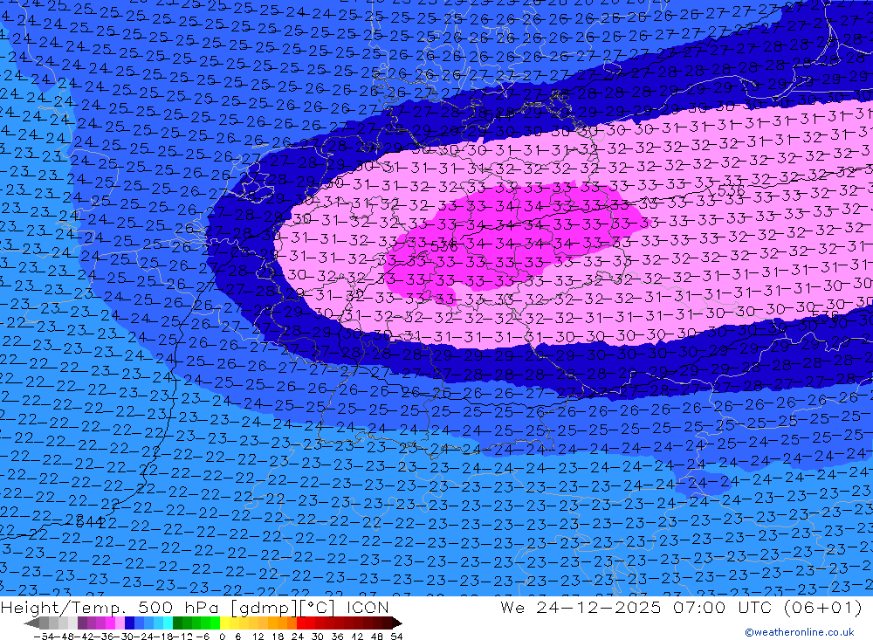The height and width of the screenshot is (640, 873).
Task: Click the date "We 24-12-2025" text
Action: 581,607
